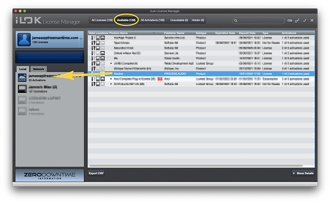The width and height of the screenshot is (330, 203).
Task: Click deposit date 19/01/2022 17:50
Action: [250, 74]
